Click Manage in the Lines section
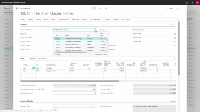This screenshot has height=112, width=200. pyautogui.click(x=32, y=58)
